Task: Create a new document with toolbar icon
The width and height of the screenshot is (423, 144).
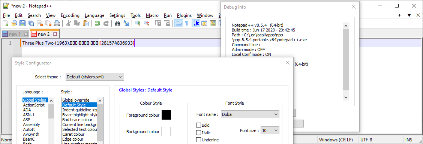Action: pos(5,24)
